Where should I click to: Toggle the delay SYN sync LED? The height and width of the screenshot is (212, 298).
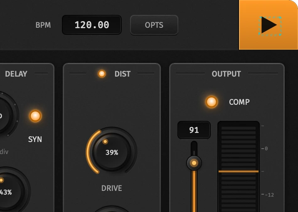click(35, 116)
